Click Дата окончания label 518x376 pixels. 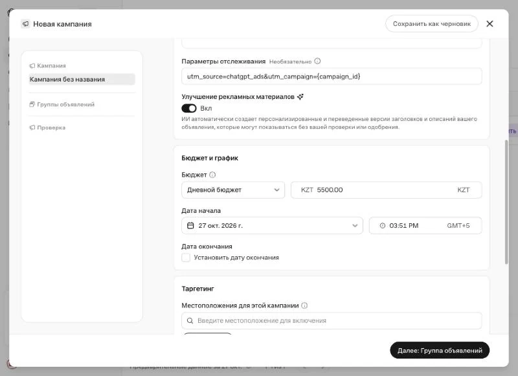(207, 247)
